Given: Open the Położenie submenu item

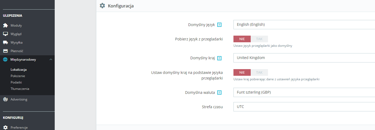Looking at the screenshot, I should point(18,76).
